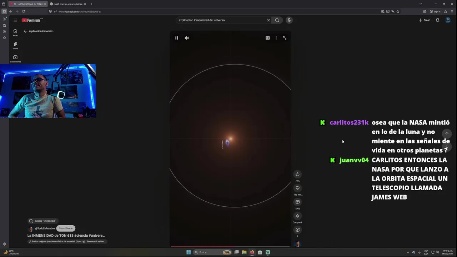Go to the next Short with down arrow
457x257 pixels.
[x=447, y=147]
